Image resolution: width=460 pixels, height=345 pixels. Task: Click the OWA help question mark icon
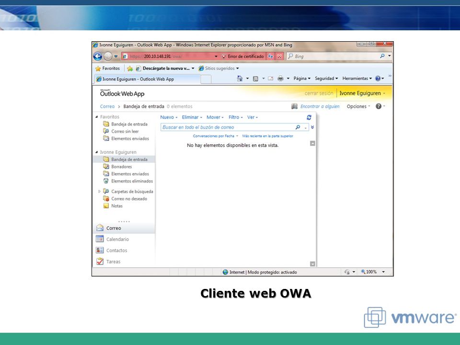click(379, 106)
